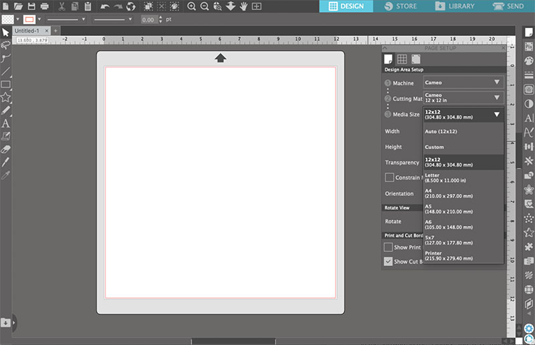Zoom out magnifier icon
Image resolution: width=535 pixels, height=345 pixels.
tap(205, 6)
